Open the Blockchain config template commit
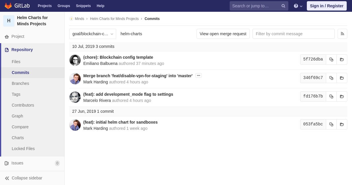 pyautogui.click(x=118, y=57)
